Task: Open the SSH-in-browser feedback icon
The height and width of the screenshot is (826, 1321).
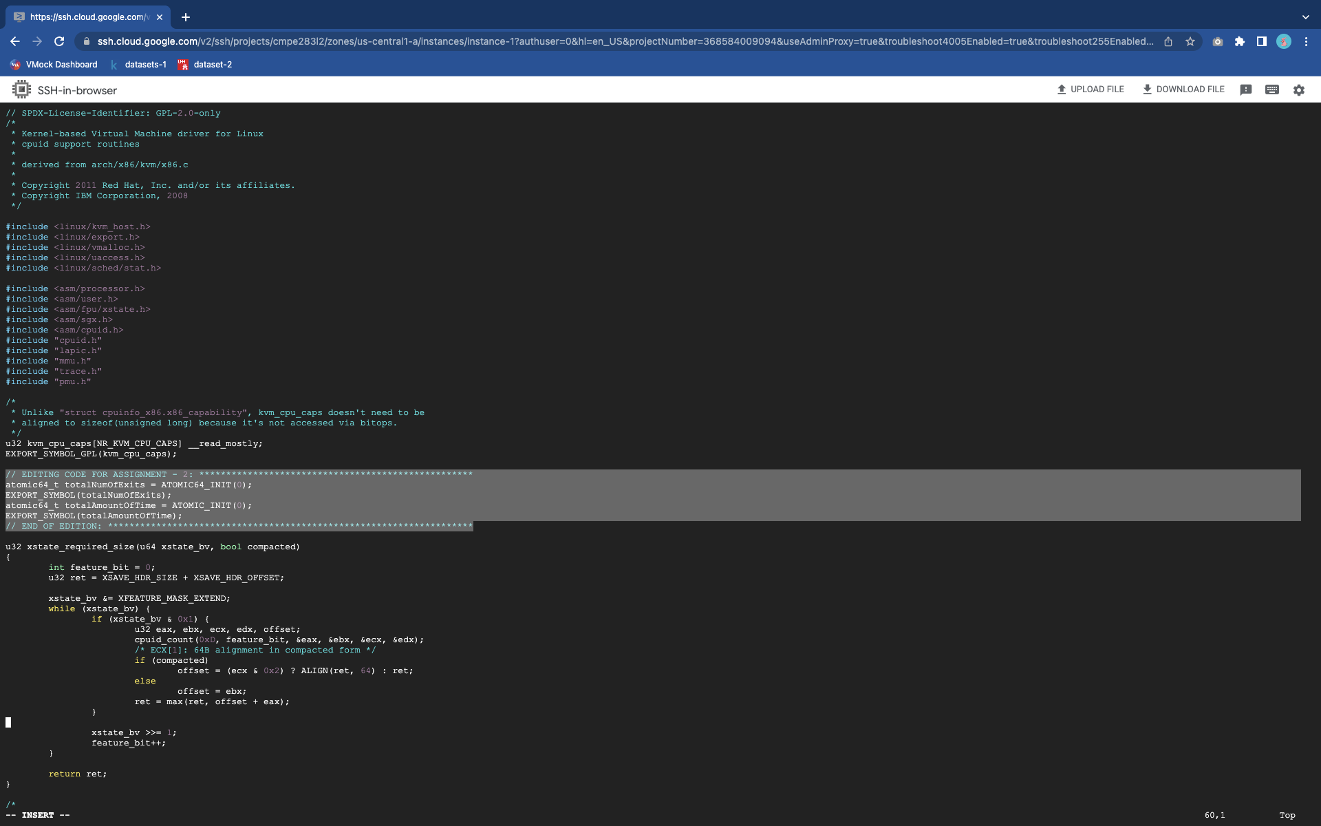Action: click(1245, 89)
